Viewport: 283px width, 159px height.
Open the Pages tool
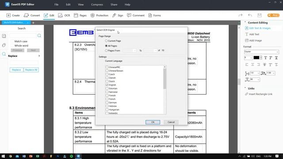pos(80,15)
